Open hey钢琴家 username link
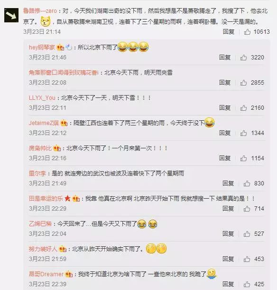The width and height of the screenshot is (277, 290). pos(42,48)
